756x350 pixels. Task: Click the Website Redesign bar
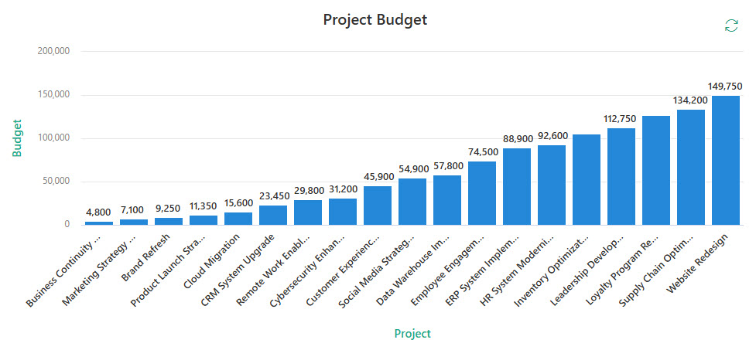point(725,160)
